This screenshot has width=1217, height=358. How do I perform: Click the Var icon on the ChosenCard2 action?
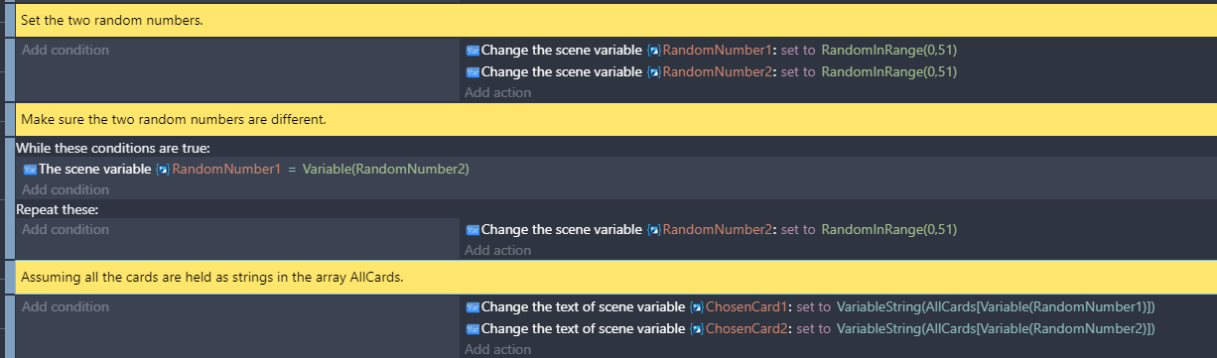coord(473,328)
